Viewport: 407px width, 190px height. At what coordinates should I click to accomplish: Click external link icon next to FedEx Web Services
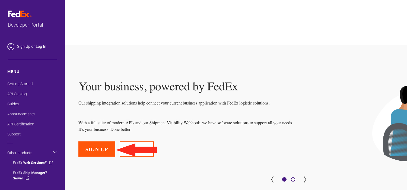click(x=51, y=162)
